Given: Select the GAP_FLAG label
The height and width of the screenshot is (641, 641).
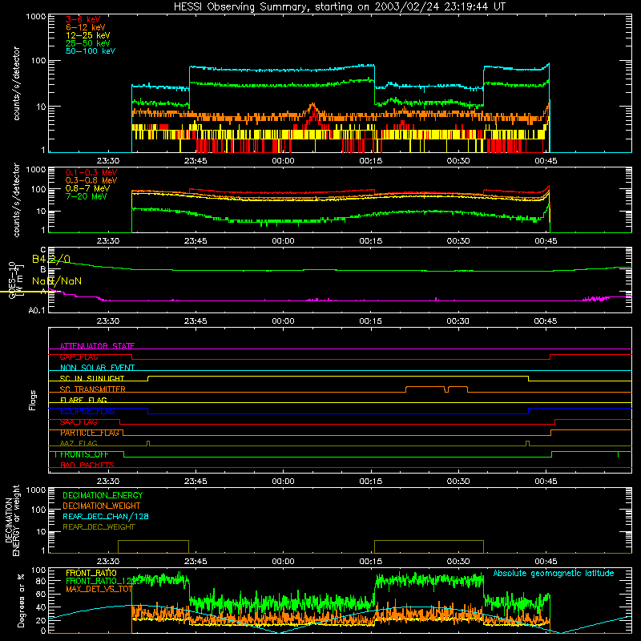Looking at the screenshot, I should click(x=79, y=357).
